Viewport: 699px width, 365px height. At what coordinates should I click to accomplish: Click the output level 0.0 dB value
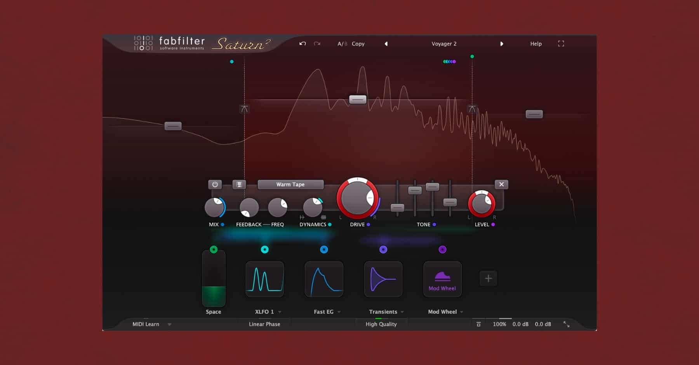(x=543, y=324)
